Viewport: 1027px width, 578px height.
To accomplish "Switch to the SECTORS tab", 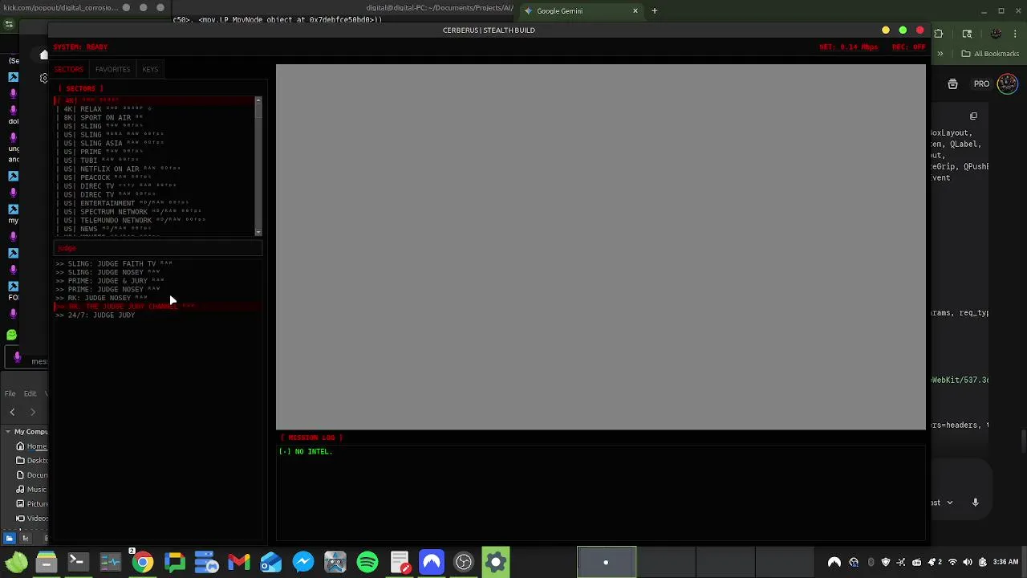I will (69, 69).
